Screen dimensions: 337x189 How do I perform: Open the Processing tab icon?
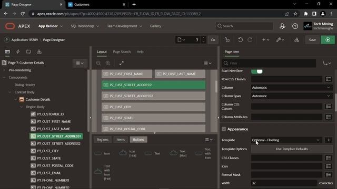click(x=28, y=51)
